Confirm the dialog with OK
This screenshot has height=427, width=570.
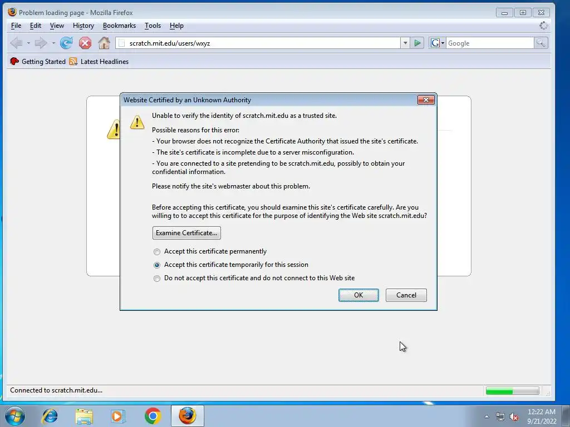(358, 295)
